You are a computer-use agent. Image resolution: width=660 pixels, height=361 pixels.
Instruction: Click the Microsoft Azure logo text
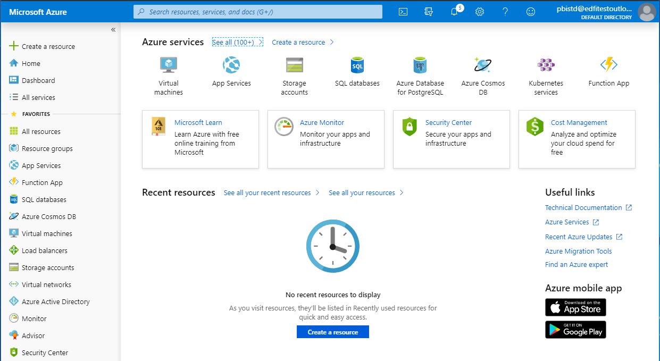38,12
